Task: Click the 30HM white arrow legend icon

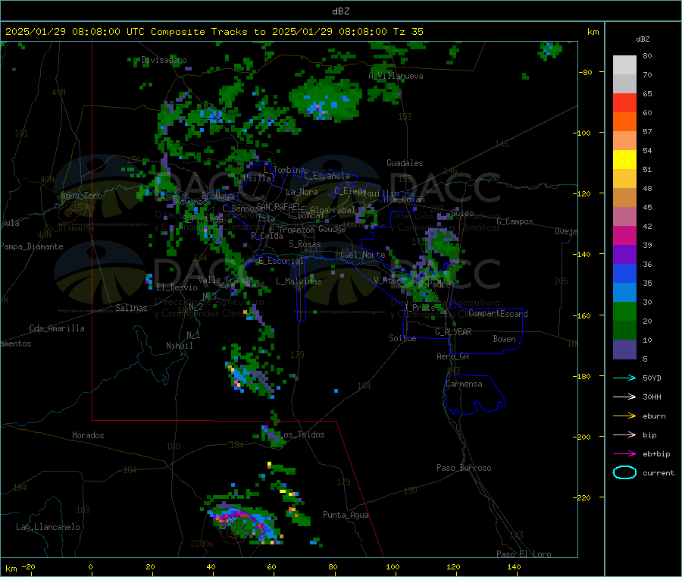Action: (x=624, y=397)
